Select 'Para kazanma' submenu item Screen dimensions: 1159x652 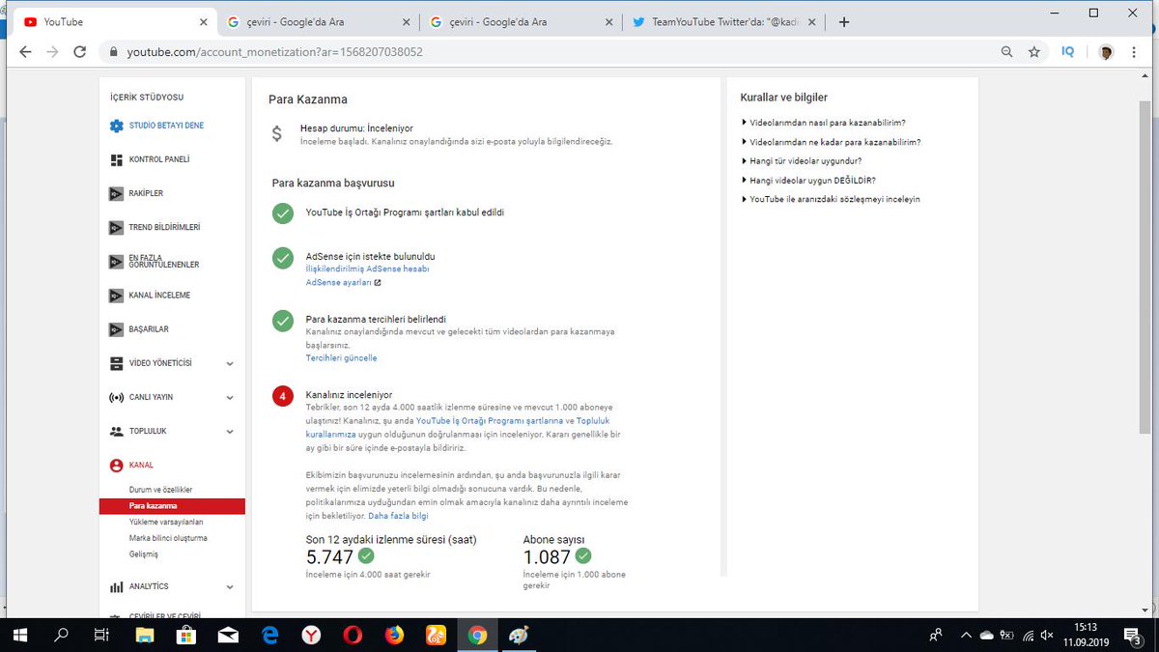click(x=172, y=506)
